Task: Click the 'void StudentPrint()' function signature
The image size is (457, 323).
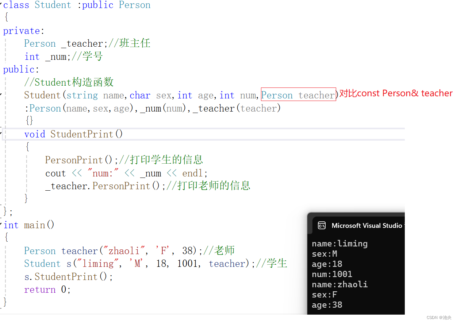Action: 74,134
